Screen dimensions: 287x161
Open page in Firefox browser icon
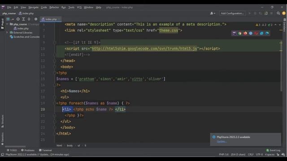tap(245, 33)
